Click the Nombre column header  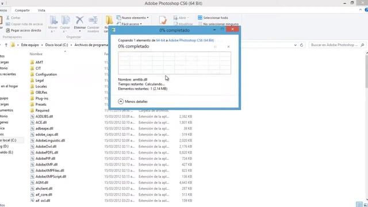[36, 54]
